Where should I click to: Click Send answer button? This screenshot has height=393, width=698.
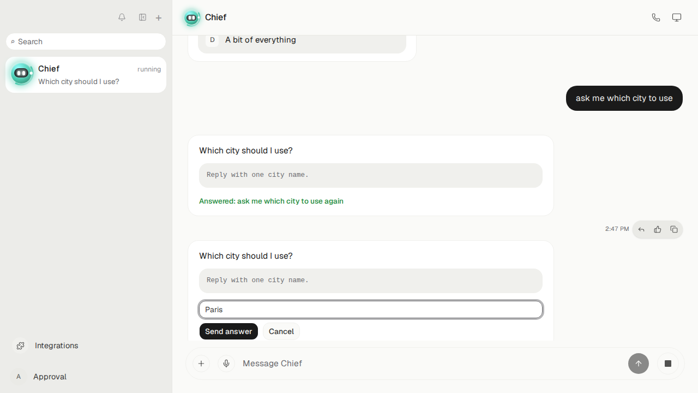click(228, 331)
